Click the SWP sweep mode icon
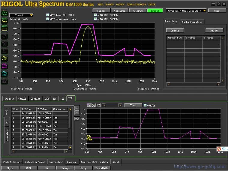The height and width of the screenshot is (171, 228). tap(4, 28)
